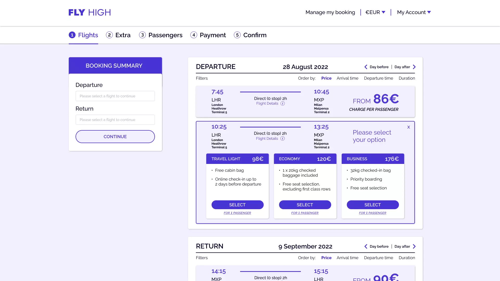The image size is (500, 281).
Task: Sort return flights by Duration
Action: click(407, 258)
